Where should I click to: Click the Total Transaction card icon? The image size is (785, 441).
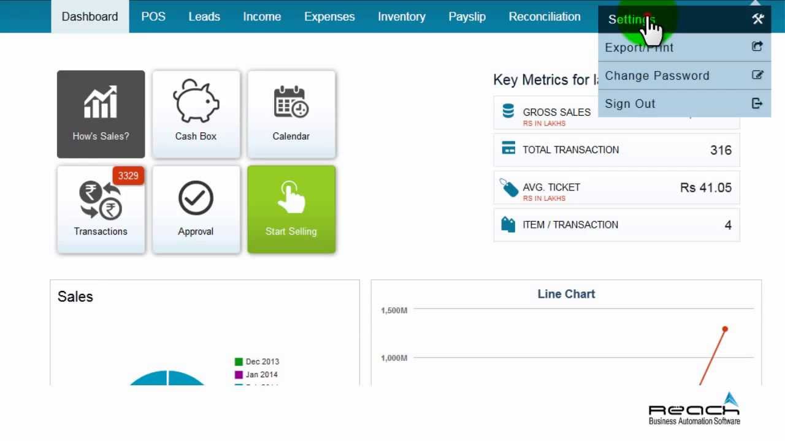pos(508,148)
